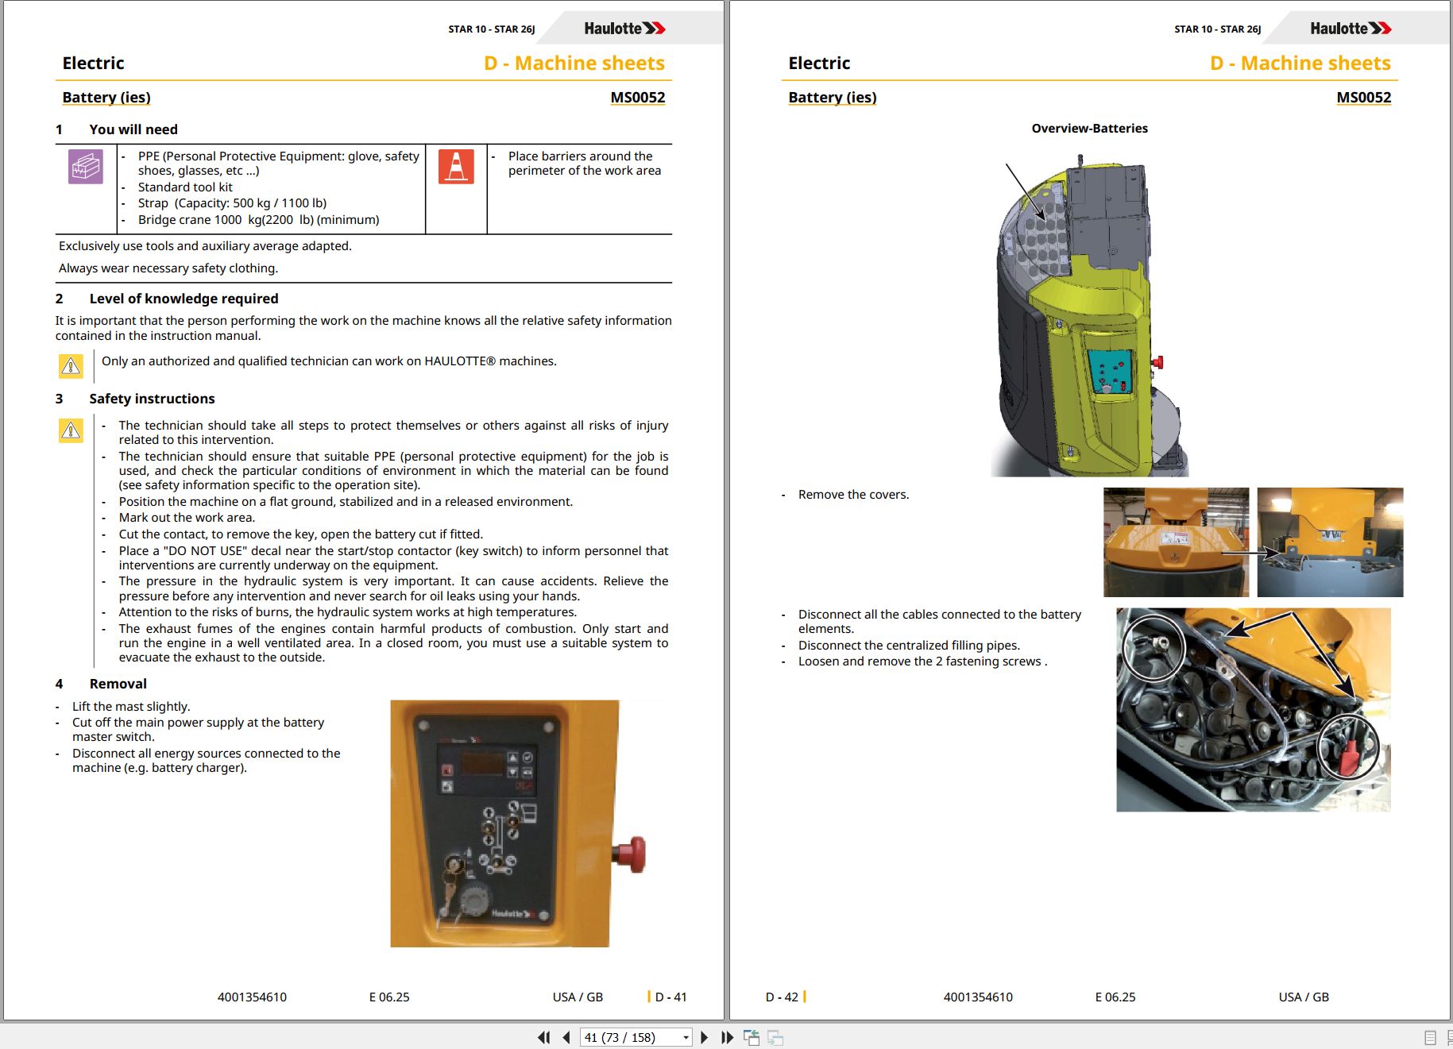Image resolution: width=1453 pixels, height=1049 pixels.
Task: Click the 'Place barriers around the' text
Action: [580, 156]
